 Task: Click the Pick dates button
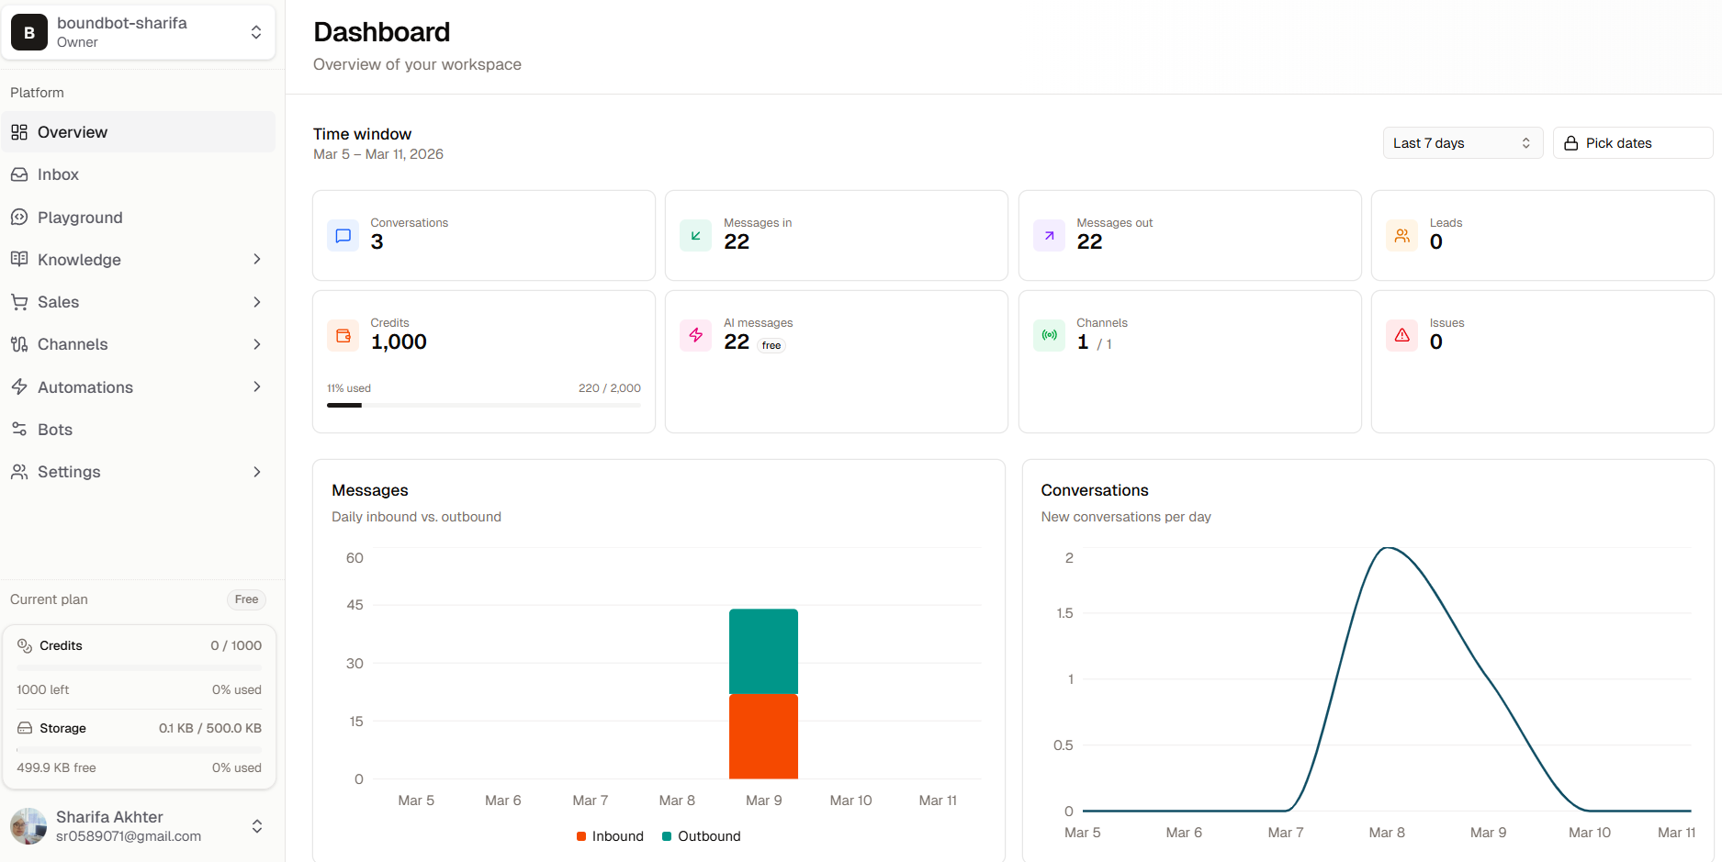[1632, 143]
